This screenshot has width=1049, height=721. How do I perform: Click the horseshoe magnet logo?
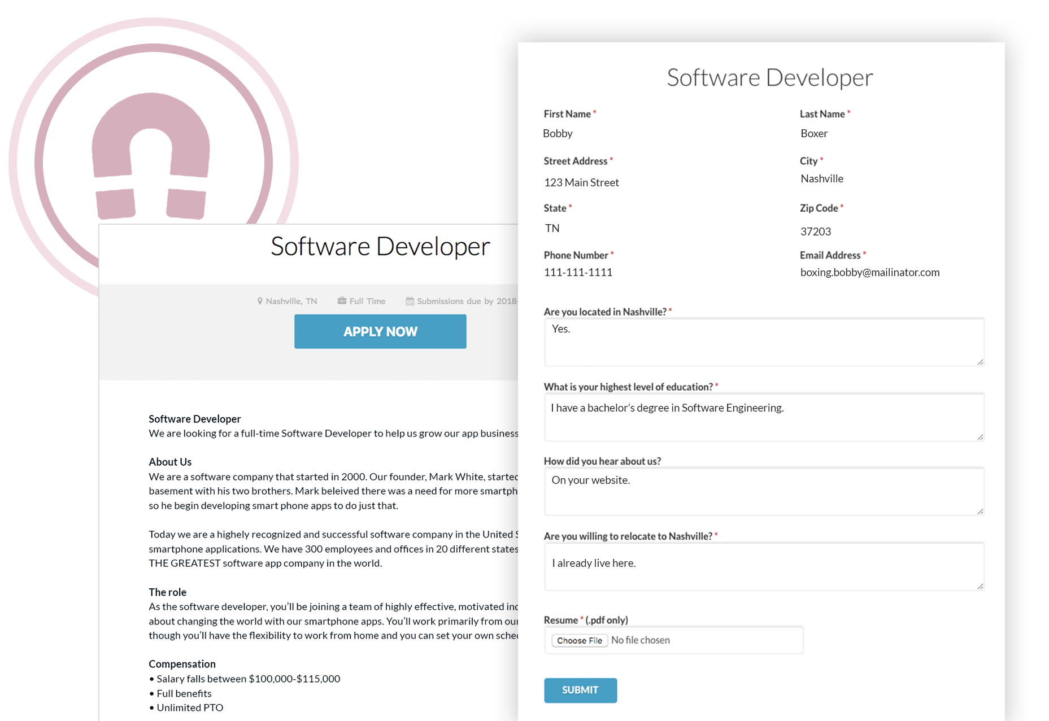151,155
